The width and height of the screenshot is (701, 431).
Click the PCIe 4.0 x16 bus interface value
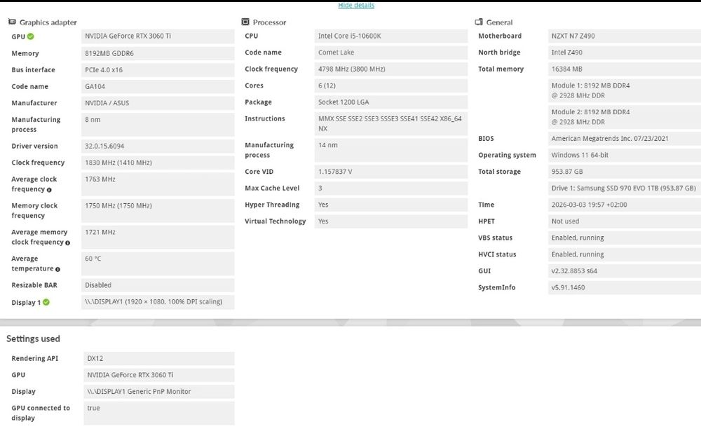158,70
